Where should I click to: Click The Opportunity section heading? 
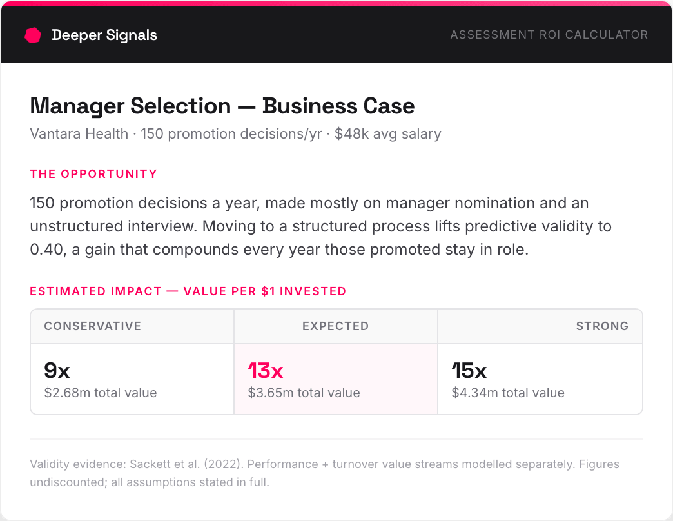tap(93, 174)
